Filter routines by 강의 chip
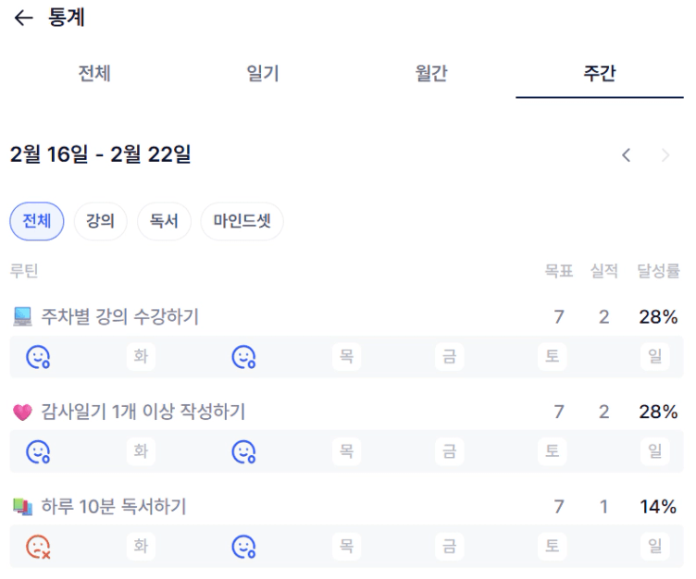This screenshot has height=579, width=696. click(x=100, y=222)
